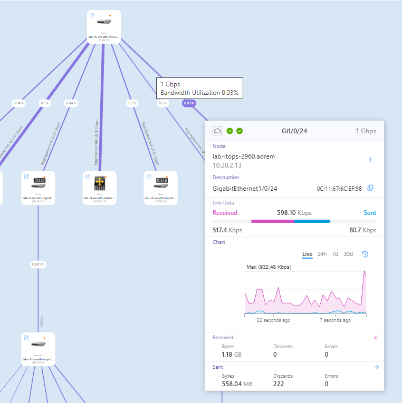The width and height of the screenshot is (402, 403).
Task: Click the Received/Sent live data bar
Action: pyautogui.click(x=294, y=221)
